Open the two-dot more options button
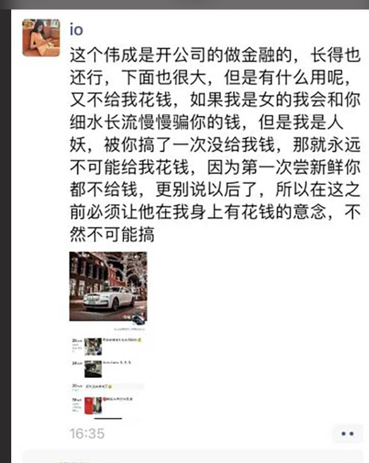The image size is (369, 463). point(347,433)
